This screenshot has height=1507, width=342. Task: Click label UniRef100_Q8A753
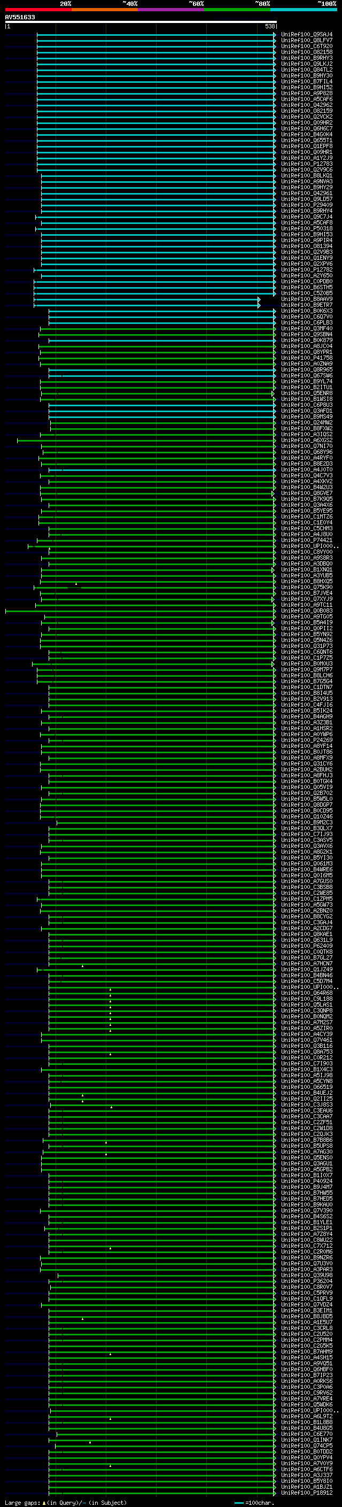pos(306,1052)
